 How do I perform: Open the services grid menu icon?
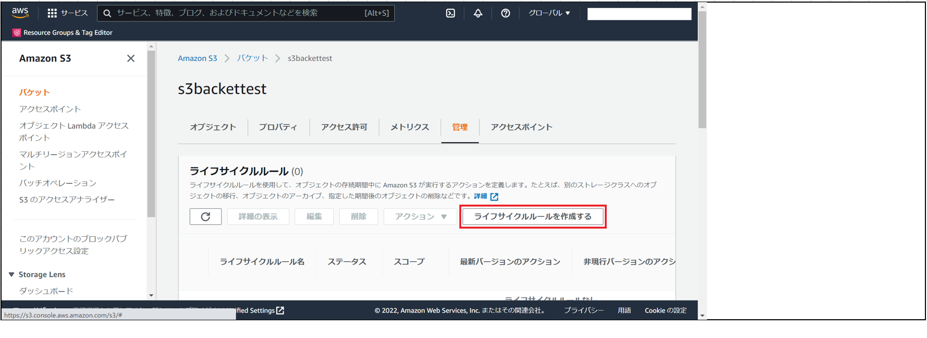pos(52,13)
